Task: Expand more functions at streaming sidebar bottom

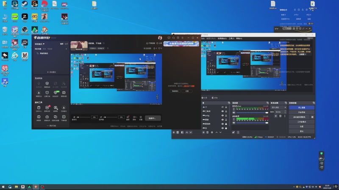Action: pyautogui.click(x=51, y=126)
